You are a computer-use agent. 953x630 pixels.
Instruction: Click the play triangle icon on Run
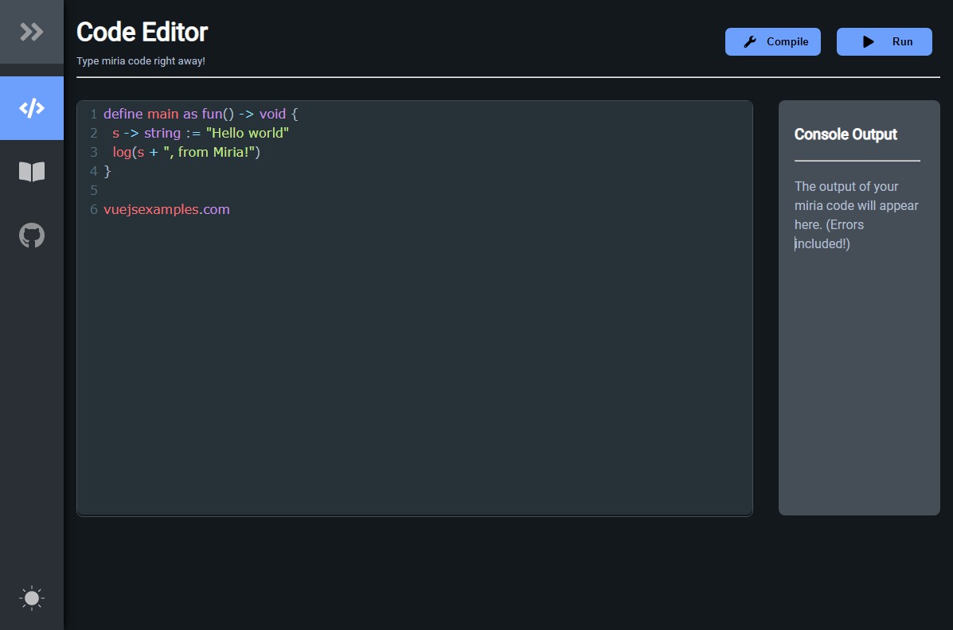869,42
